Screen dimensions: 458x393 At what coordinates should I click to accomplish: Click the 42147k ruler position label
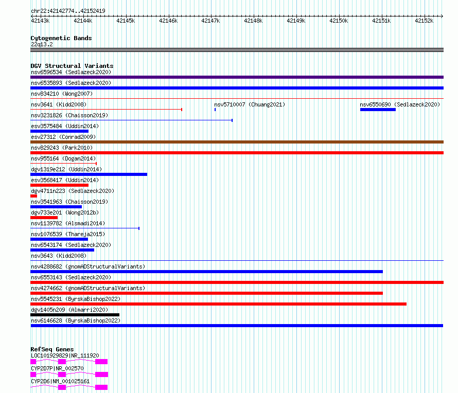pos(210,21)
